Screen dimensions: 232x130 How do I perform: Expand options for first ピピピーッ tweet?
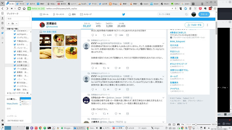(163, 43)
